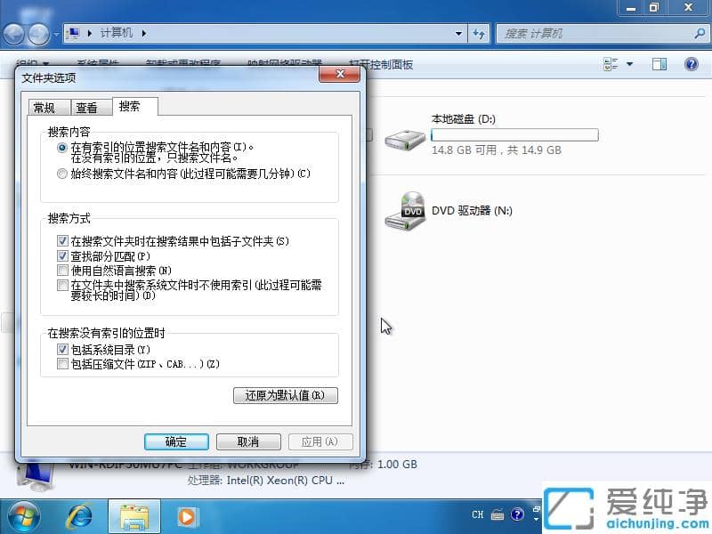Expand the 计算机 breadcrumb arrow
712x534 pixels.
142,33
